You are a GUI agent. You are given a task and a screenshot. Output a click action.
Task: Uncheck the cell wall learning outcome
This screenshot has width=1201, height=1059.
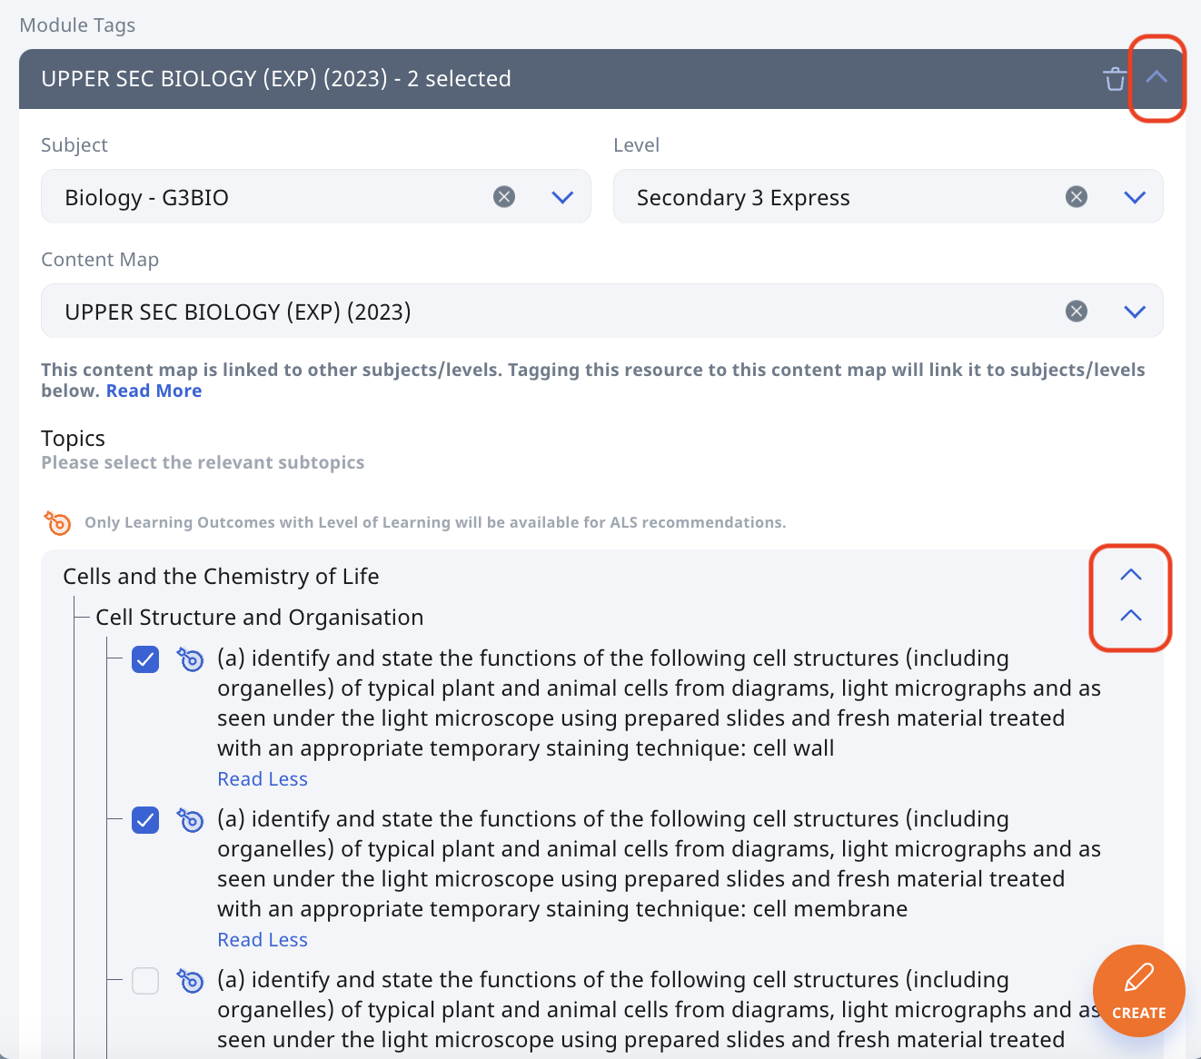coord(145,659)
